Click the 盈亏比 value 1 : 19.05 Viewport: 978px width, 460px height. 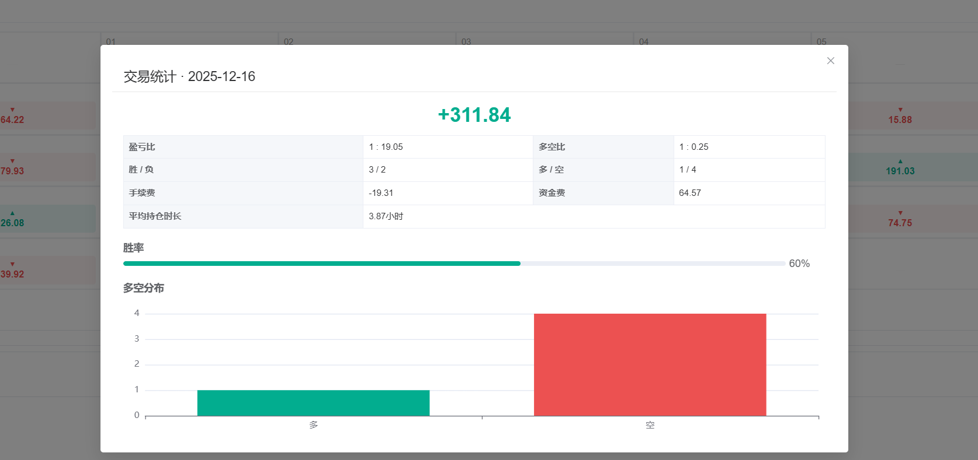[x=386, y=147]
